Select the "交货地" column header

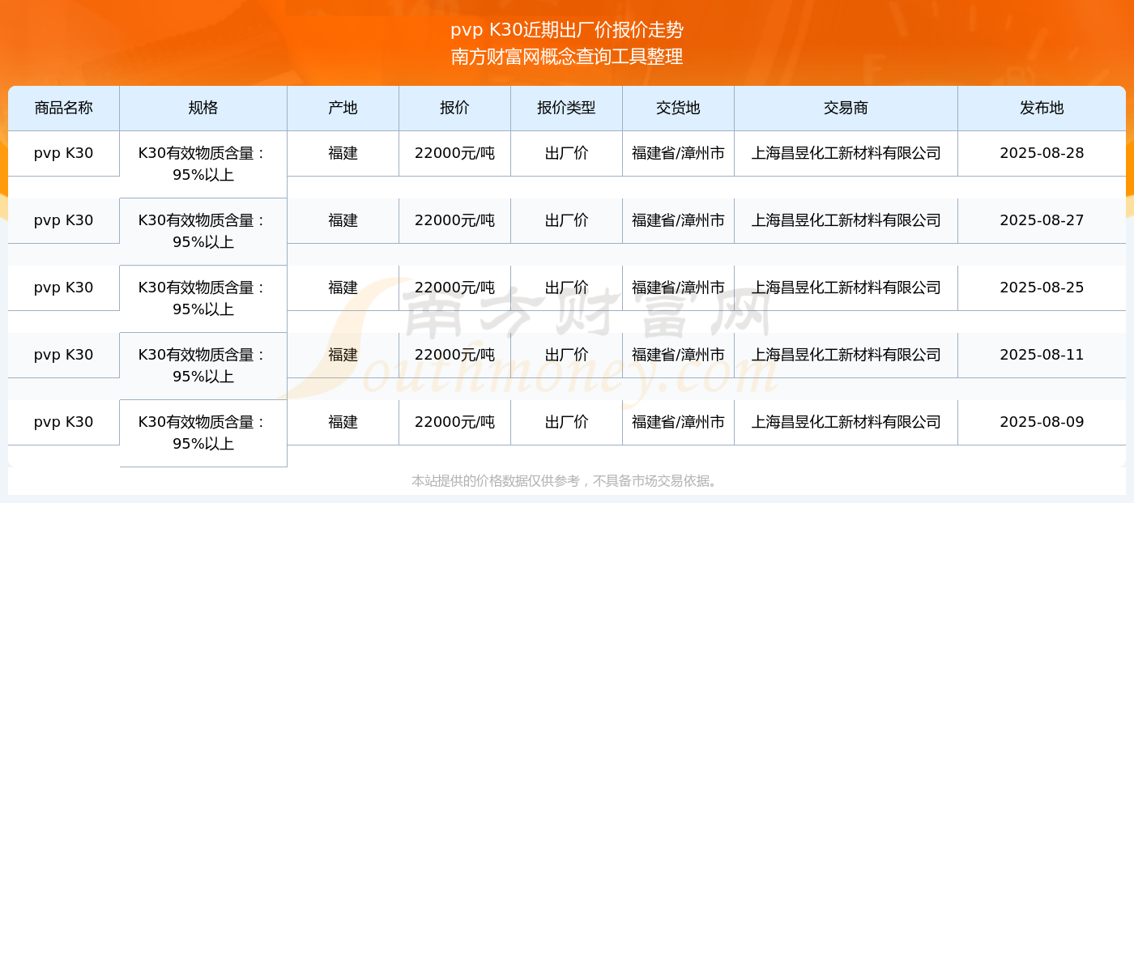point(678,108)
